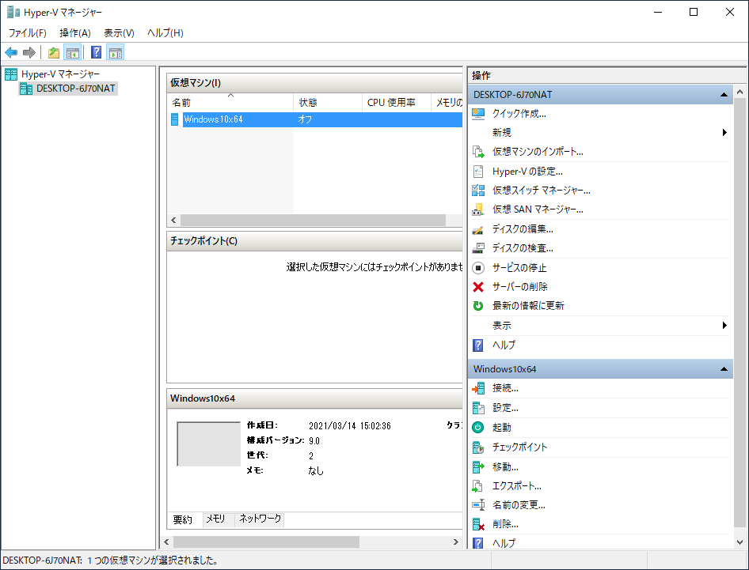Click green 起動 power icon

[478, 428]
